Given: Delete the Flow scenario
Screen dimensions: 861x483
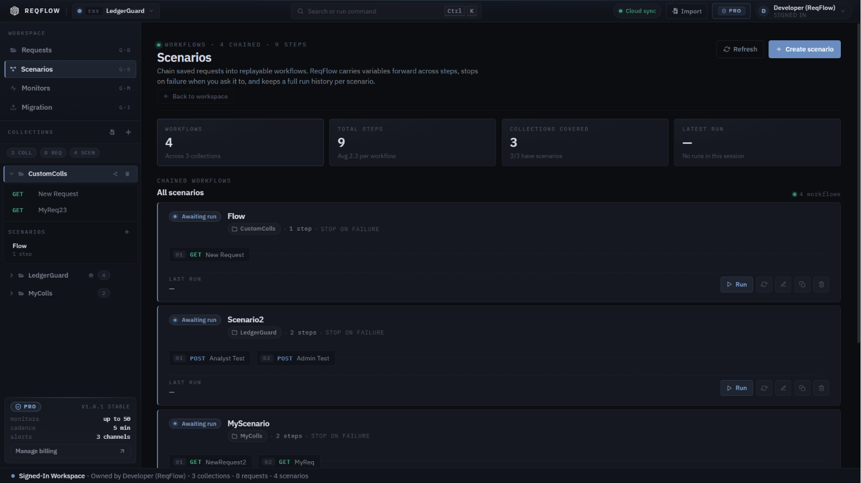Looking at the screenshot, I should (x=821, y=284).
